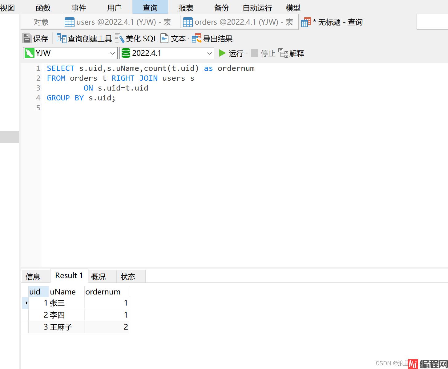Viewport: 448px width, 369px height.
Task: Click the ordernum value 2 cell
Action: tap(107, 327)
